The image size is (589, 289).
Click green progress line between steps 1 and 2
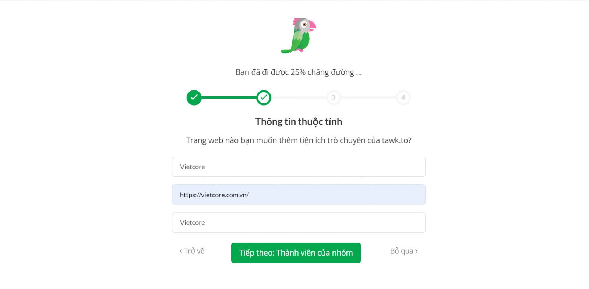[x=229, y=97]
